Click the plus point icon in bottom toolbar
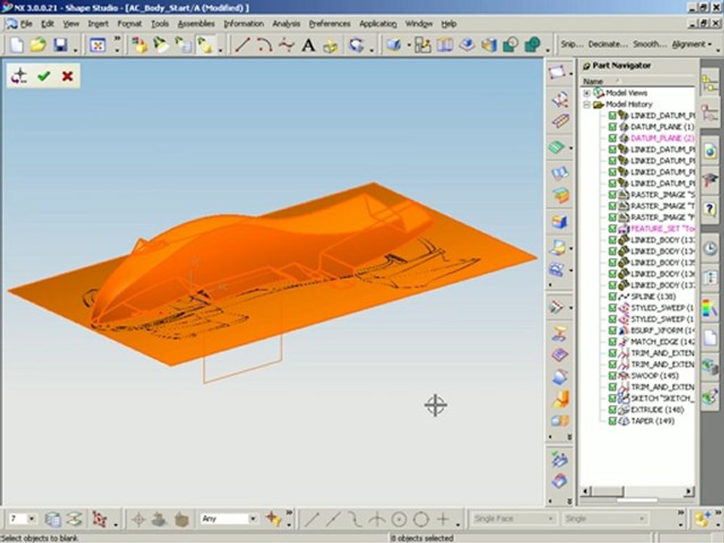724x543 pixels. pos(443,520)
